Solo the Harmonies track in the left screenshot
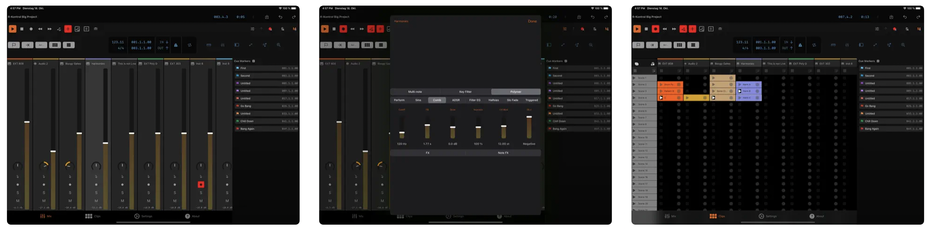The image size is (932, 234). coord(96,192)
